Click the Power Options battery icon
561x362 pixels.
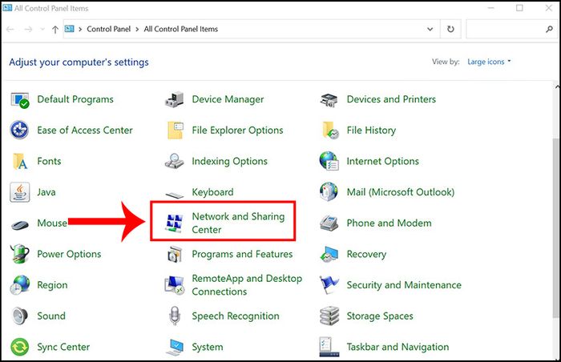[20, 254]
